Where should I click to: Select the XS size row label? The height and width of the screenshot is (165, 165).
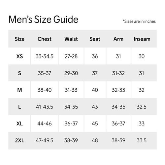pos(19,56)
